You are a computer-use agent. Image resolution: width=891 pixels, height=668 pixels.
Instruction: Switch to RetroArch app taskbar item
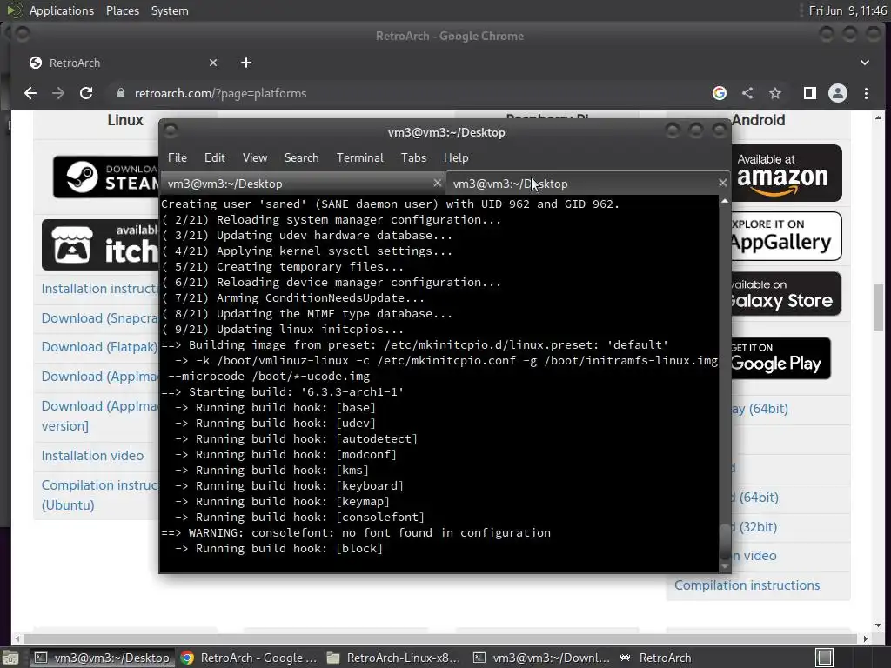(656, 658)
